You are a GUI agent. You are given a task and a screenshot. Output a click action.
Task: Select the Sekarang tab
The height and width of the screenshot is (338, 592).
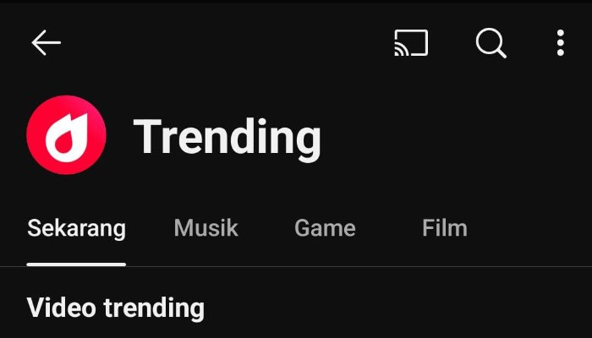(x=76, y=227)
